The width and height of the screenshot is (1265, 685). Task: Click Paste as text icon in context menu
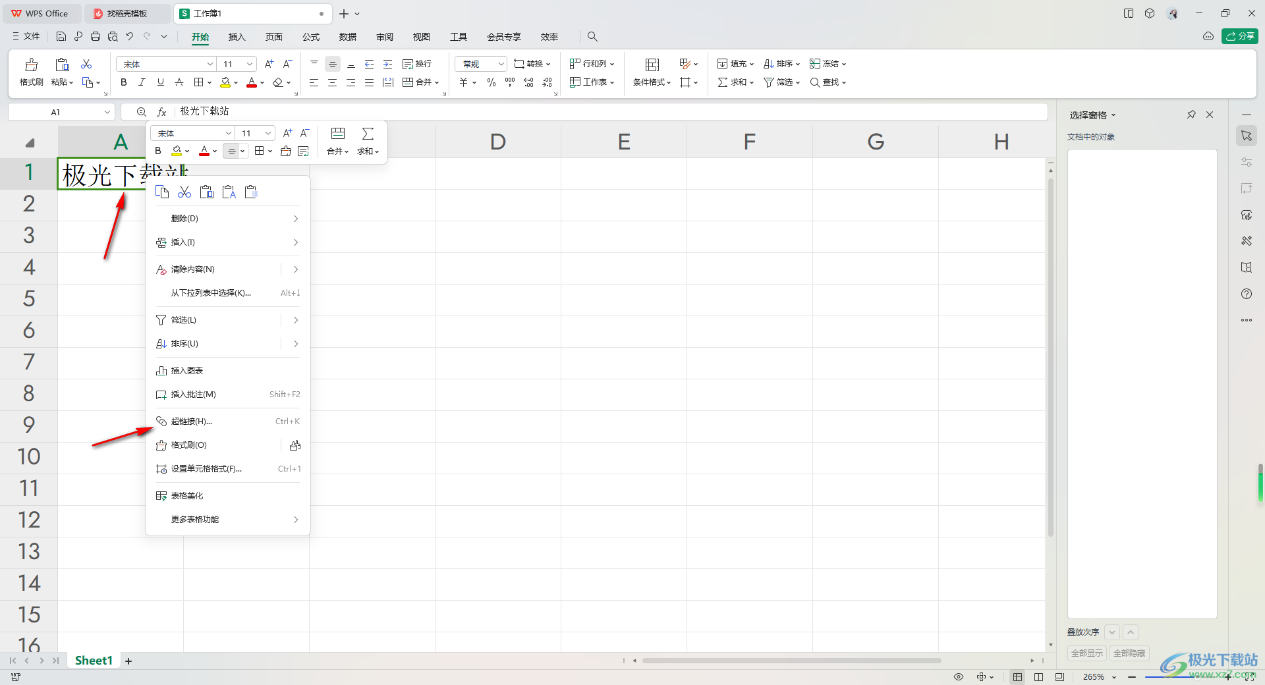(229, 192)
